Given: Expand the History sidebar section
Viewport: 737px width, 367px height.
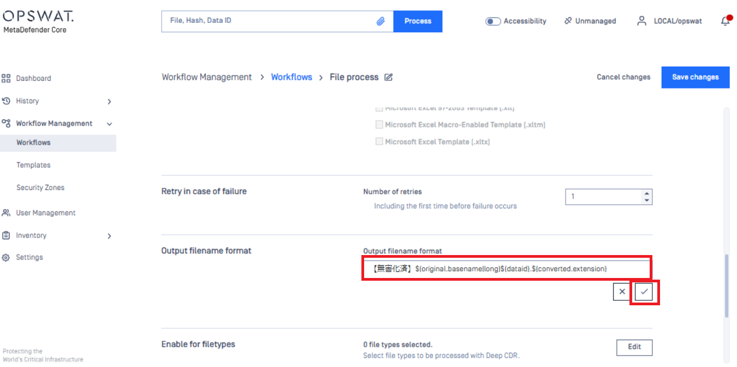Looking at the screenshot, I should coord(109,102).
